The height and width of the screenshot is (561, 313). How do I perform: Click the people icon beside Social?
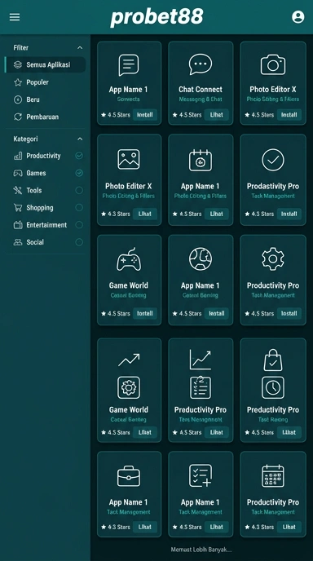(x=18, y=242)
